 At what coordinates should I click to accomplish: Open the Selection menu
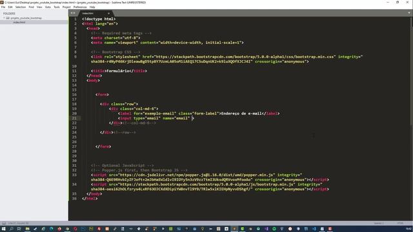(x=21, y=7)
